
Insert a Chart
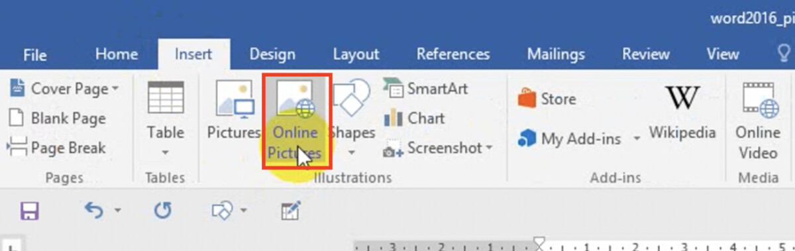pos(414,119)
